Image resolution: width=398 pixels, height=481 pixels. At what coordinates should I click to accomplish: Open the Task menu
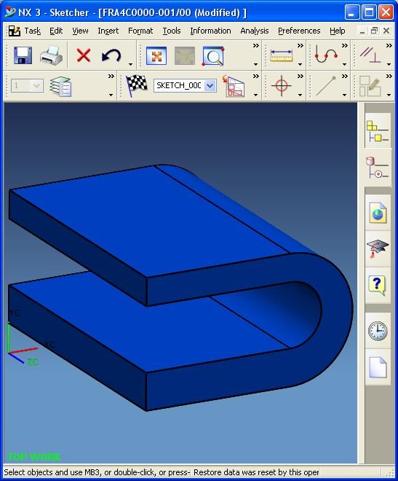pyautogui.click(x=33, y=31)
